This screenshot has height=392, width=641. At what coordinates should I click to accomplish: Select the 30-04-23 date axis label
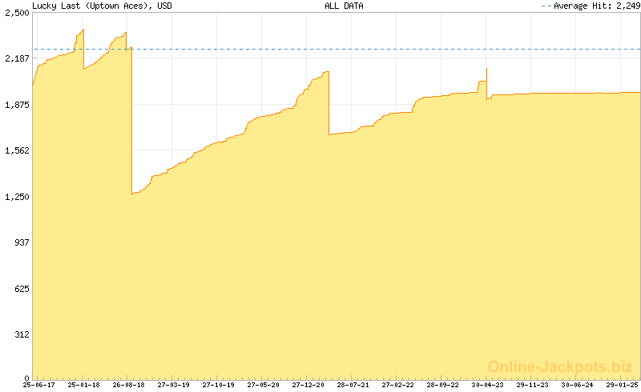pyautogui.click(x=487, y=385)
